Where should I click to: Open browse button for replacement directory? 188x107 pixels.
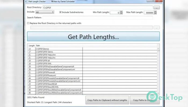point(157,28)
